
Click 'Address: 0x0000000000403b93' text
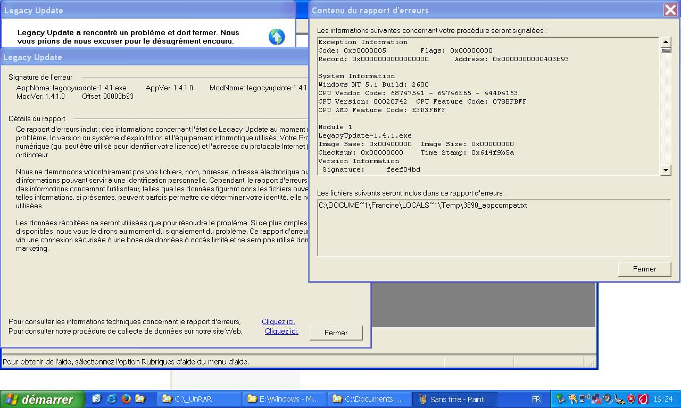coord(511,59)
